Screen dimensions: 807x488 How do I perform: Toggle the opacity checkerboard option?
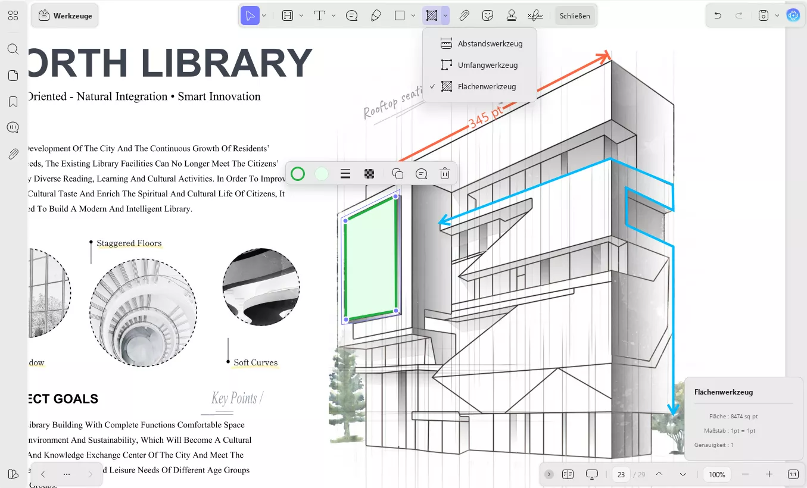[369, 174]
